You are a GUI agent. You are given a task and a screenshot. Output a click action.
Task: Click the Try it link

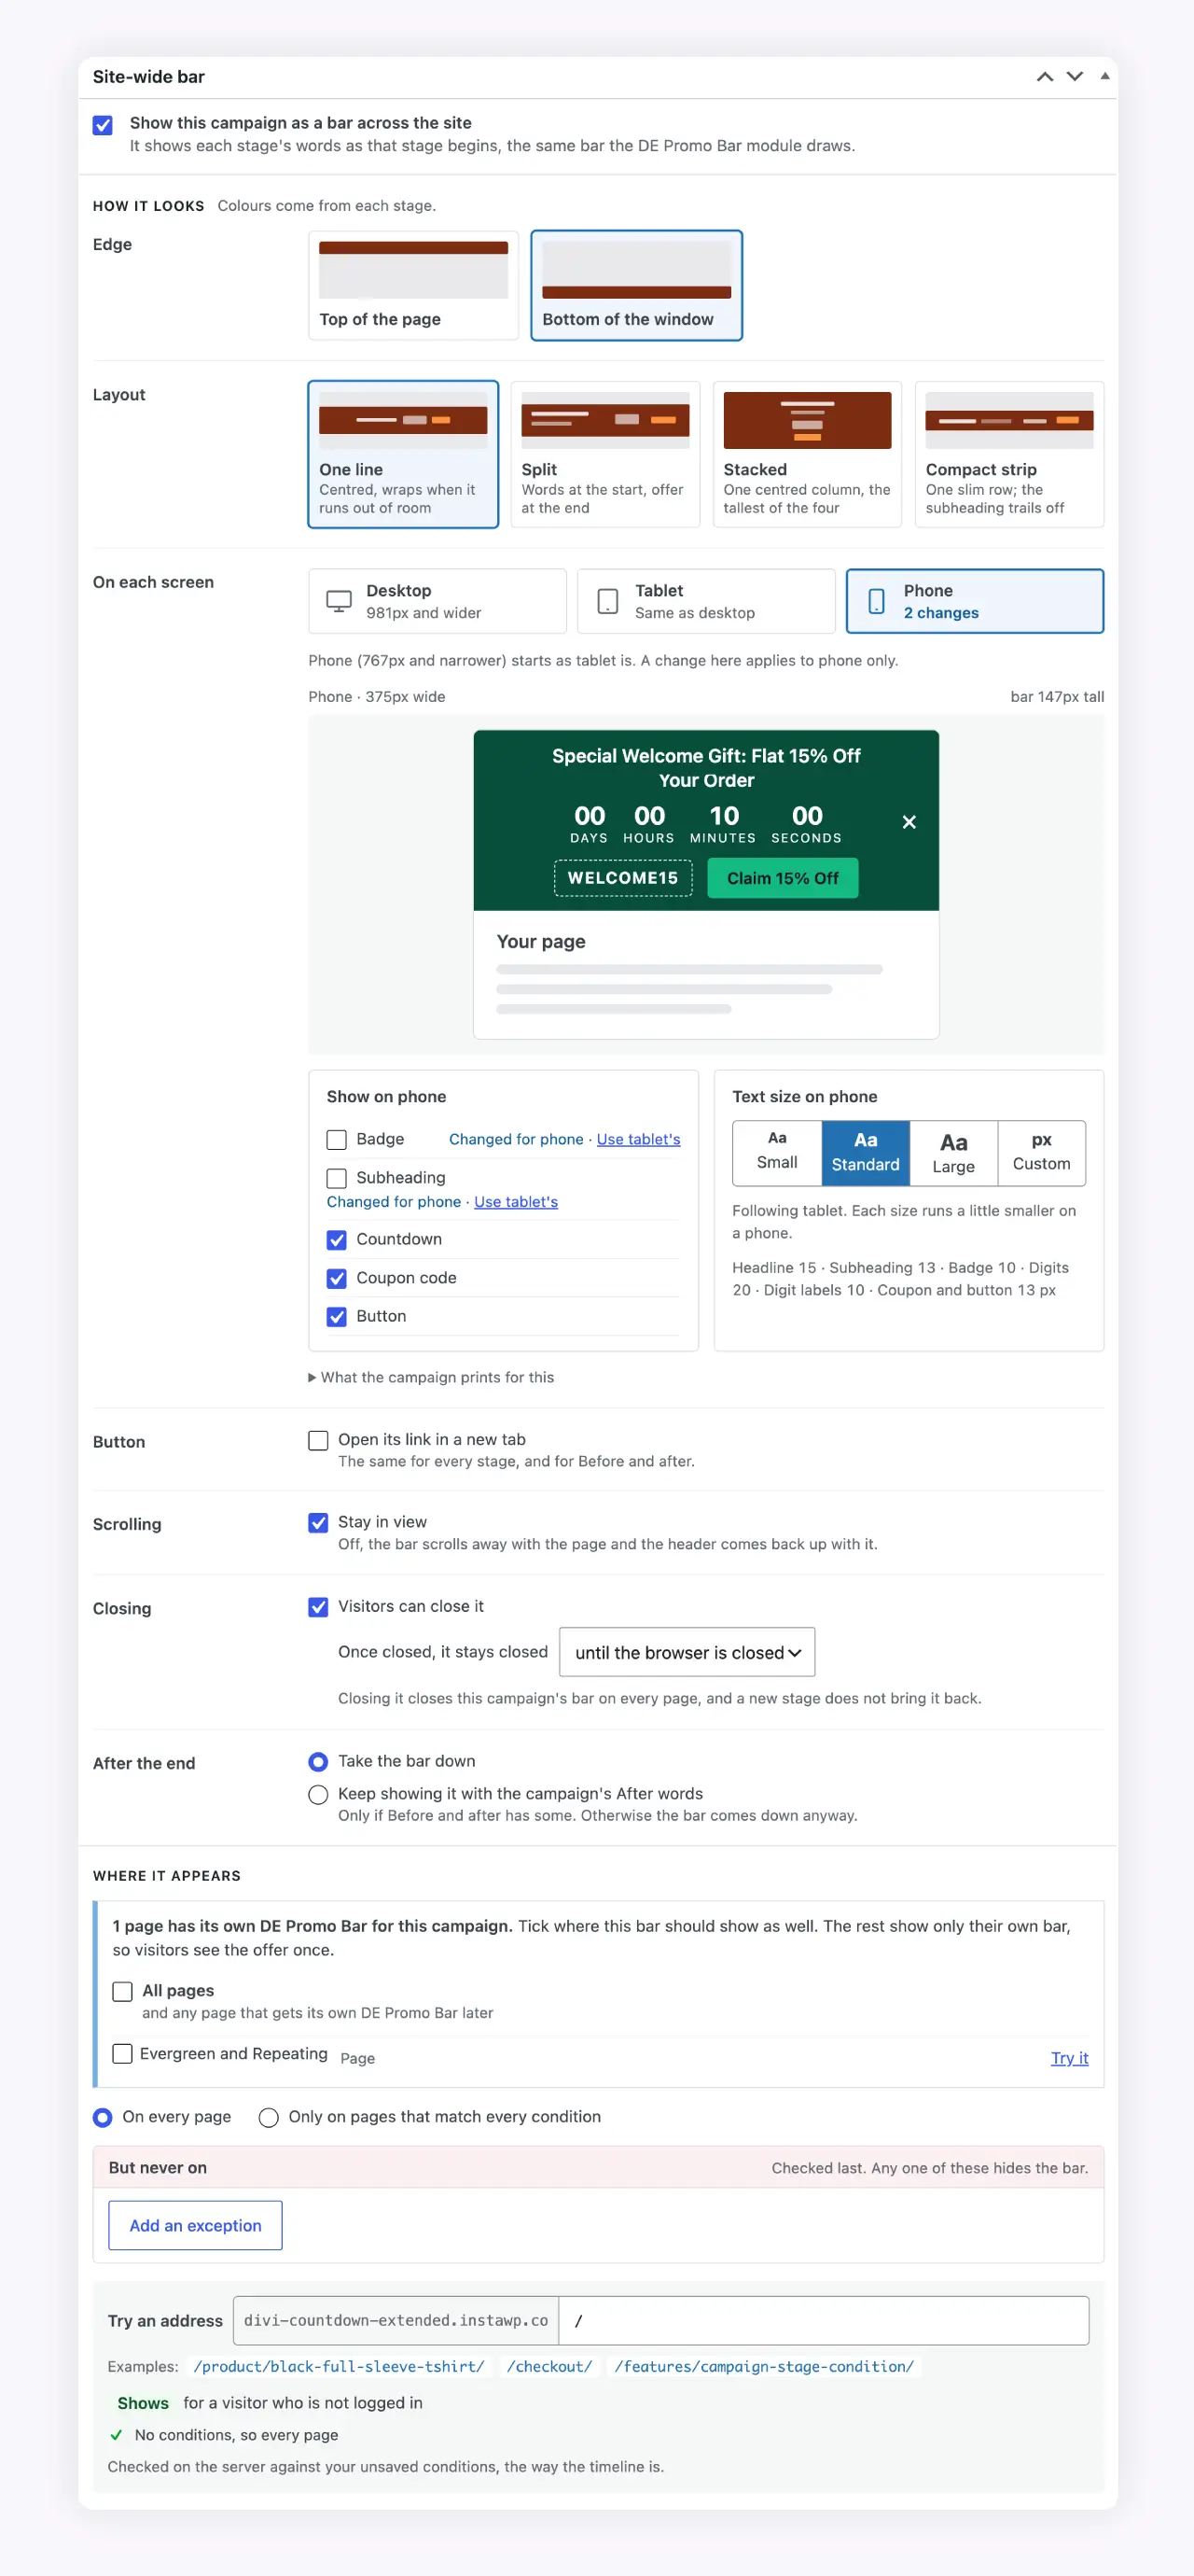[1069, 2058]
